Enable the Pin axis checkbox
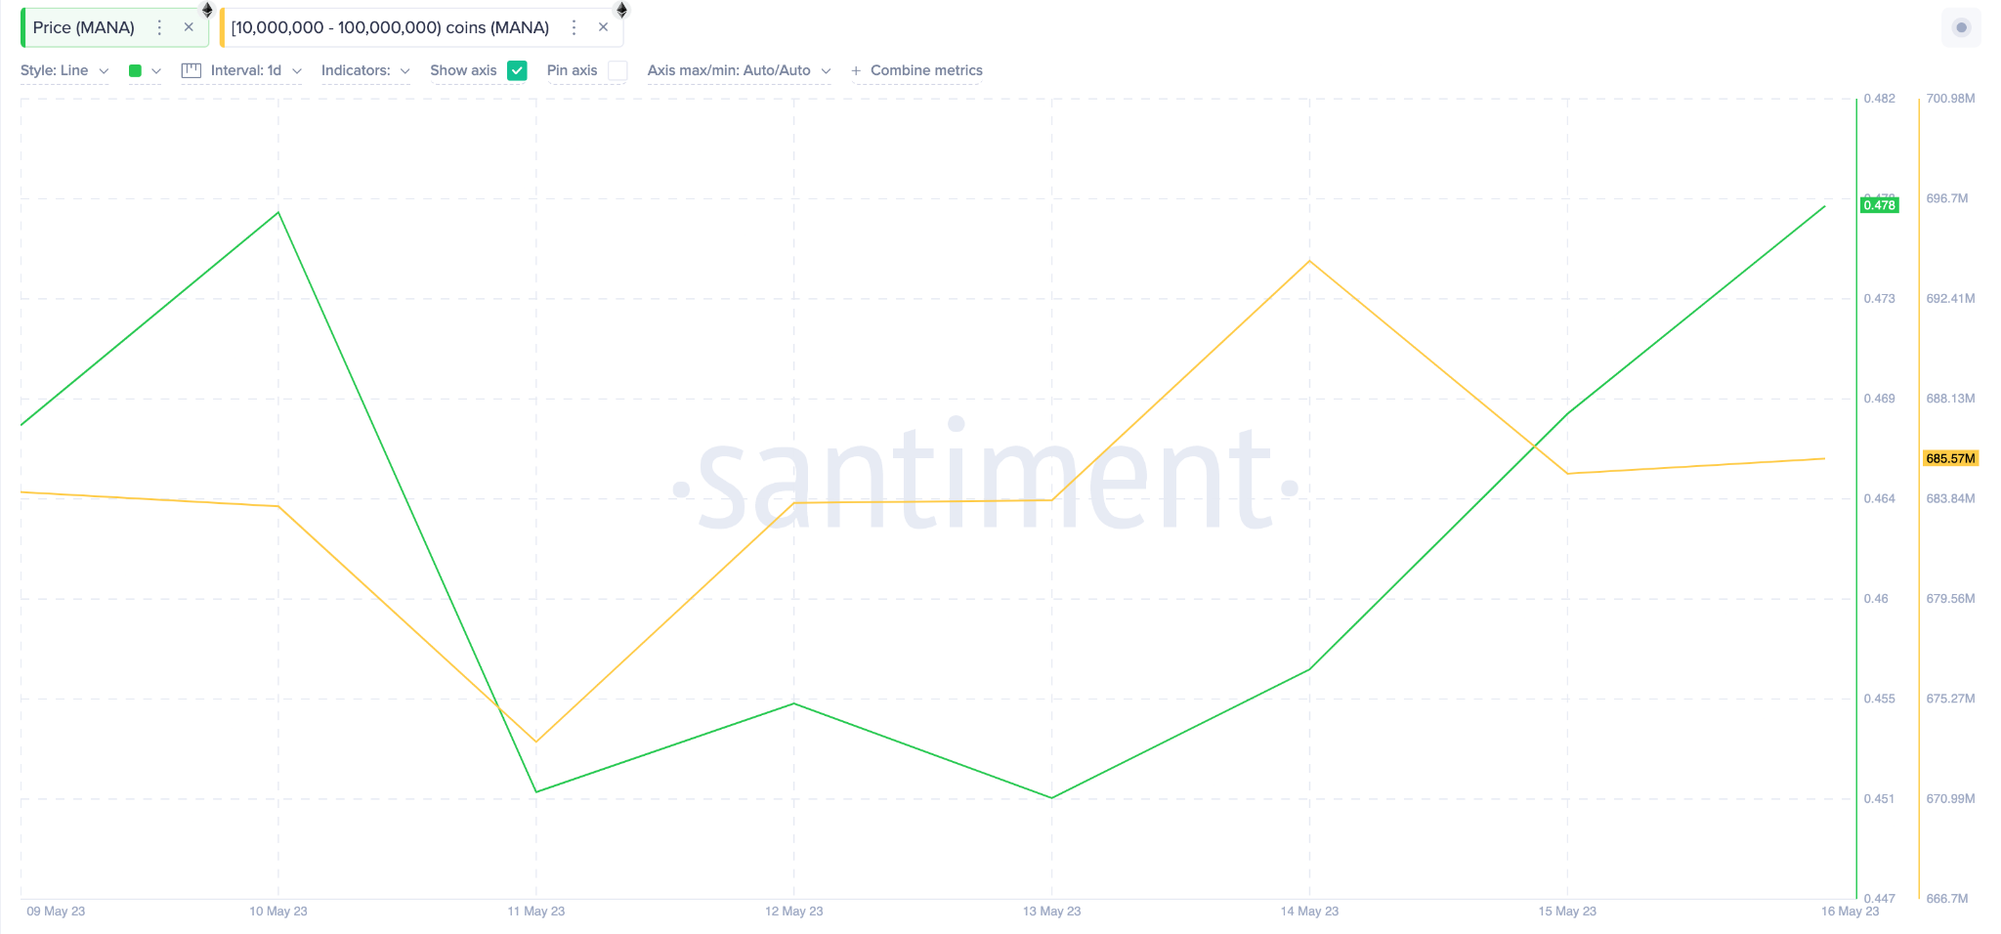This screenshot has width=2001, height=934. tap(617, 70)
